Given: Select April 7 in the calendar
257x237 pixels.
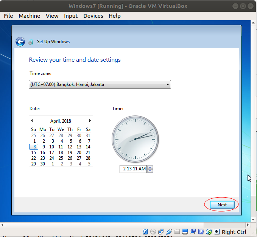Looking at the screenshot, I should [89, 141].
